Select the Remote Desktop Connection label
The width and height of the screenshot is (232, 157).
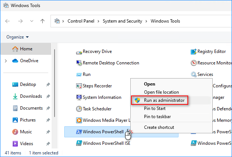tap(111, 63)
